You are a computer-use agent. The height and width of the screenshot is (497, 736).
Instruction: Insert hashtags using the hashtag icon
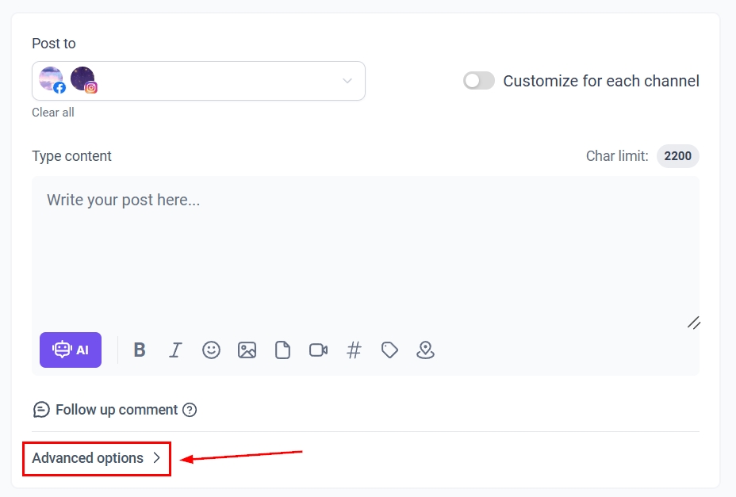coord(354,350)
